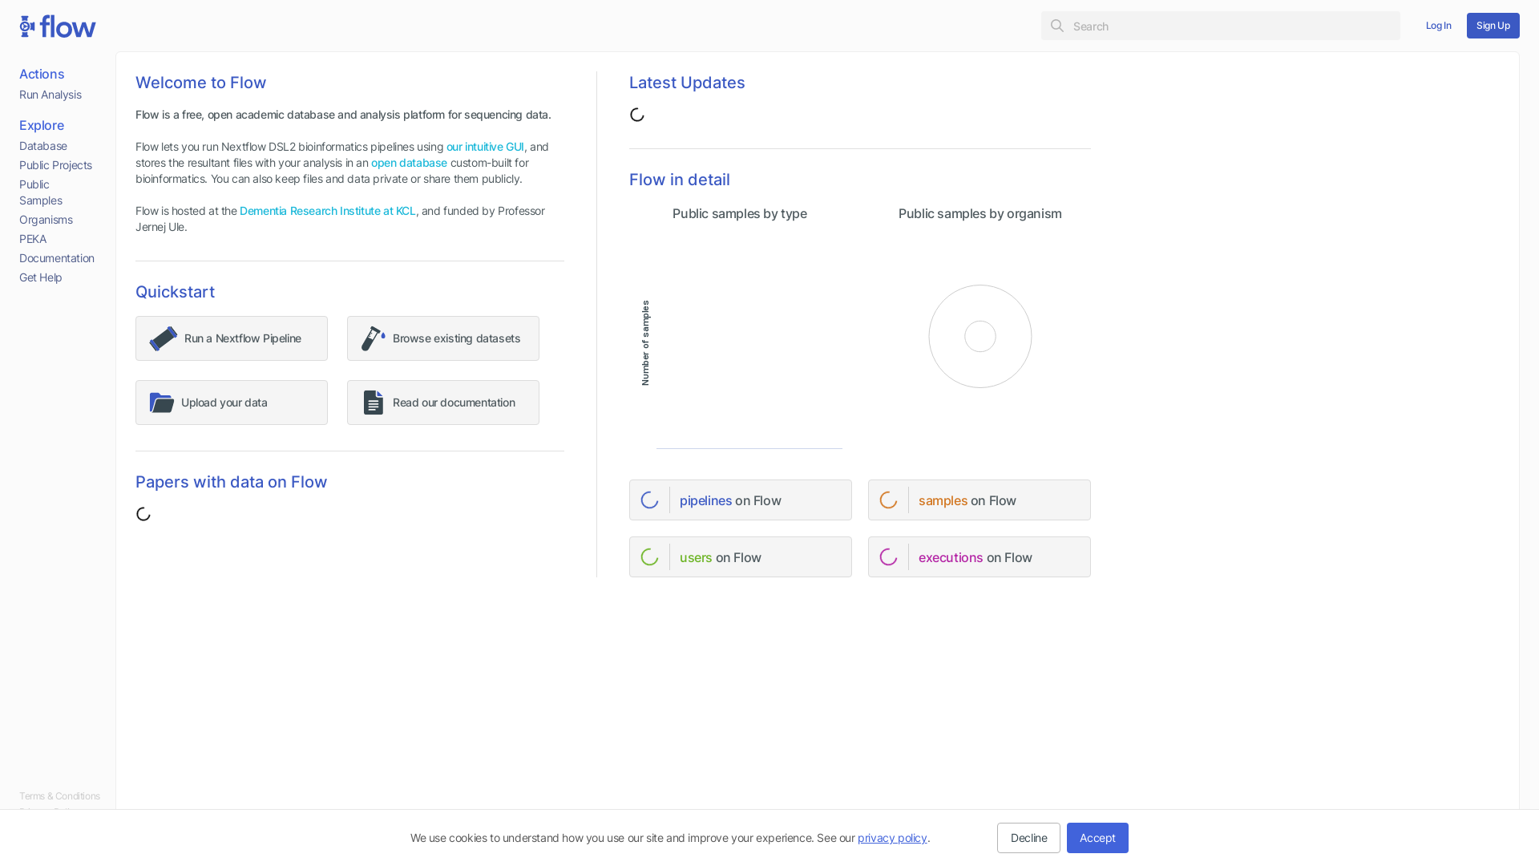Open Database in the sidebar
The image size is (1539, 866).
43,146
